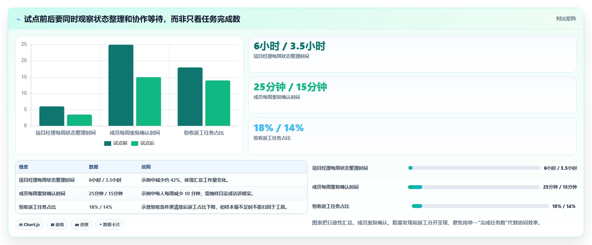Click the light green 试点后 legend swatch
Screen dimensions: 592x245
(135, 144)
